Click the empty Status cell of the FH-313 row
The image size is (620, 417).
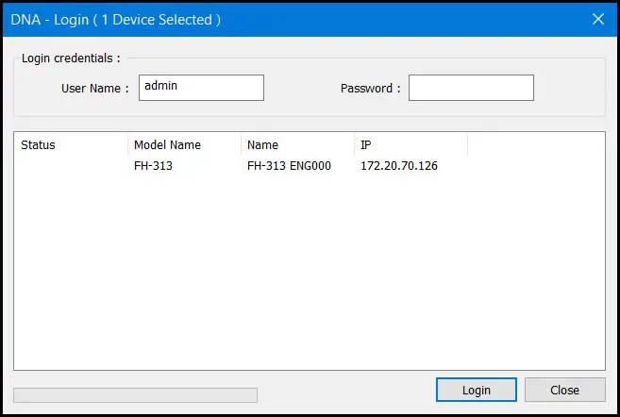tap(71, 166)
